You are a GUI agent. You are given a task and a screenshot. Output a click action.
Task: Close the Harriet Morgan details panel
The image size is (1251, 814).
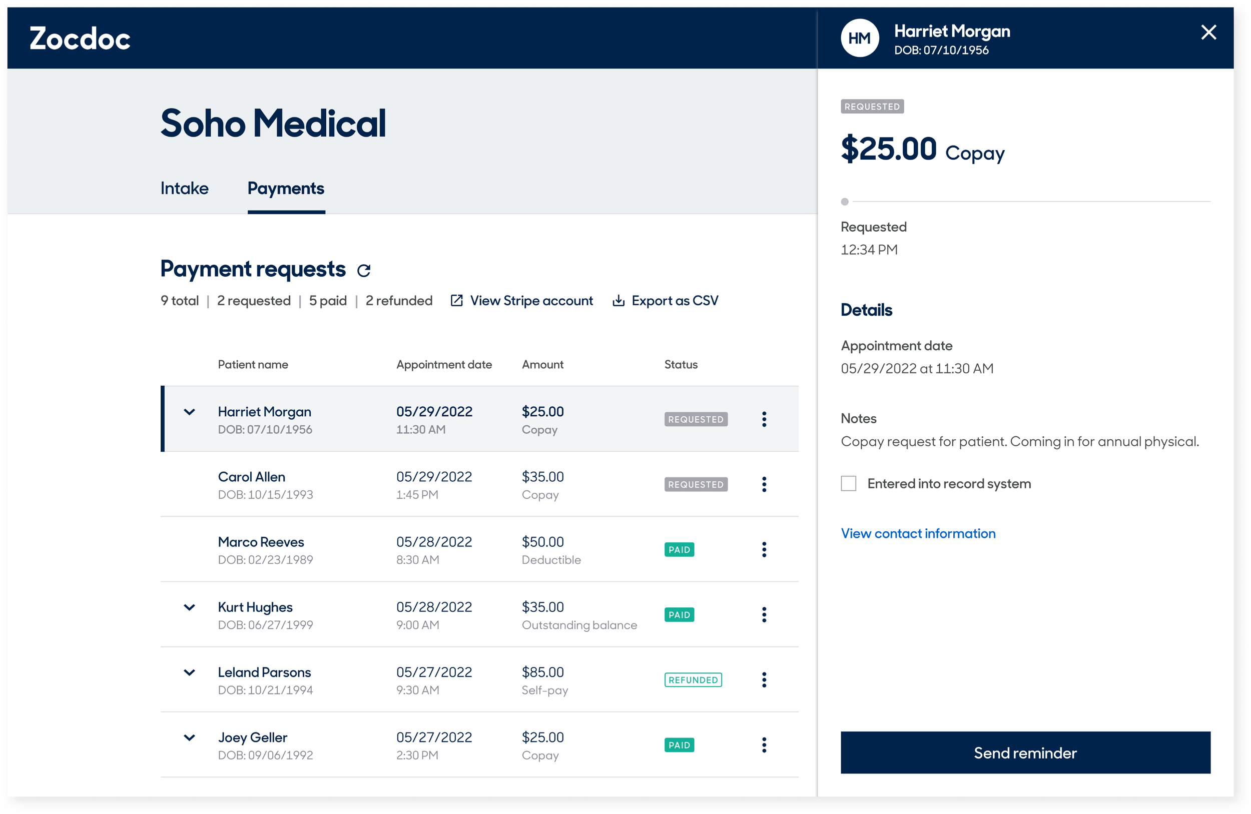coord(1208,33)
